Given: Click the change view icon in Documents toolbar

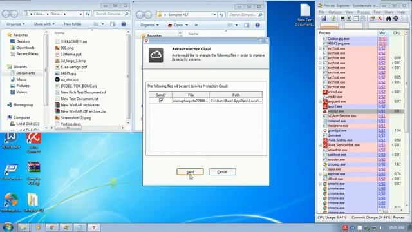Looking at the screenshot, I should pos(96,24).
